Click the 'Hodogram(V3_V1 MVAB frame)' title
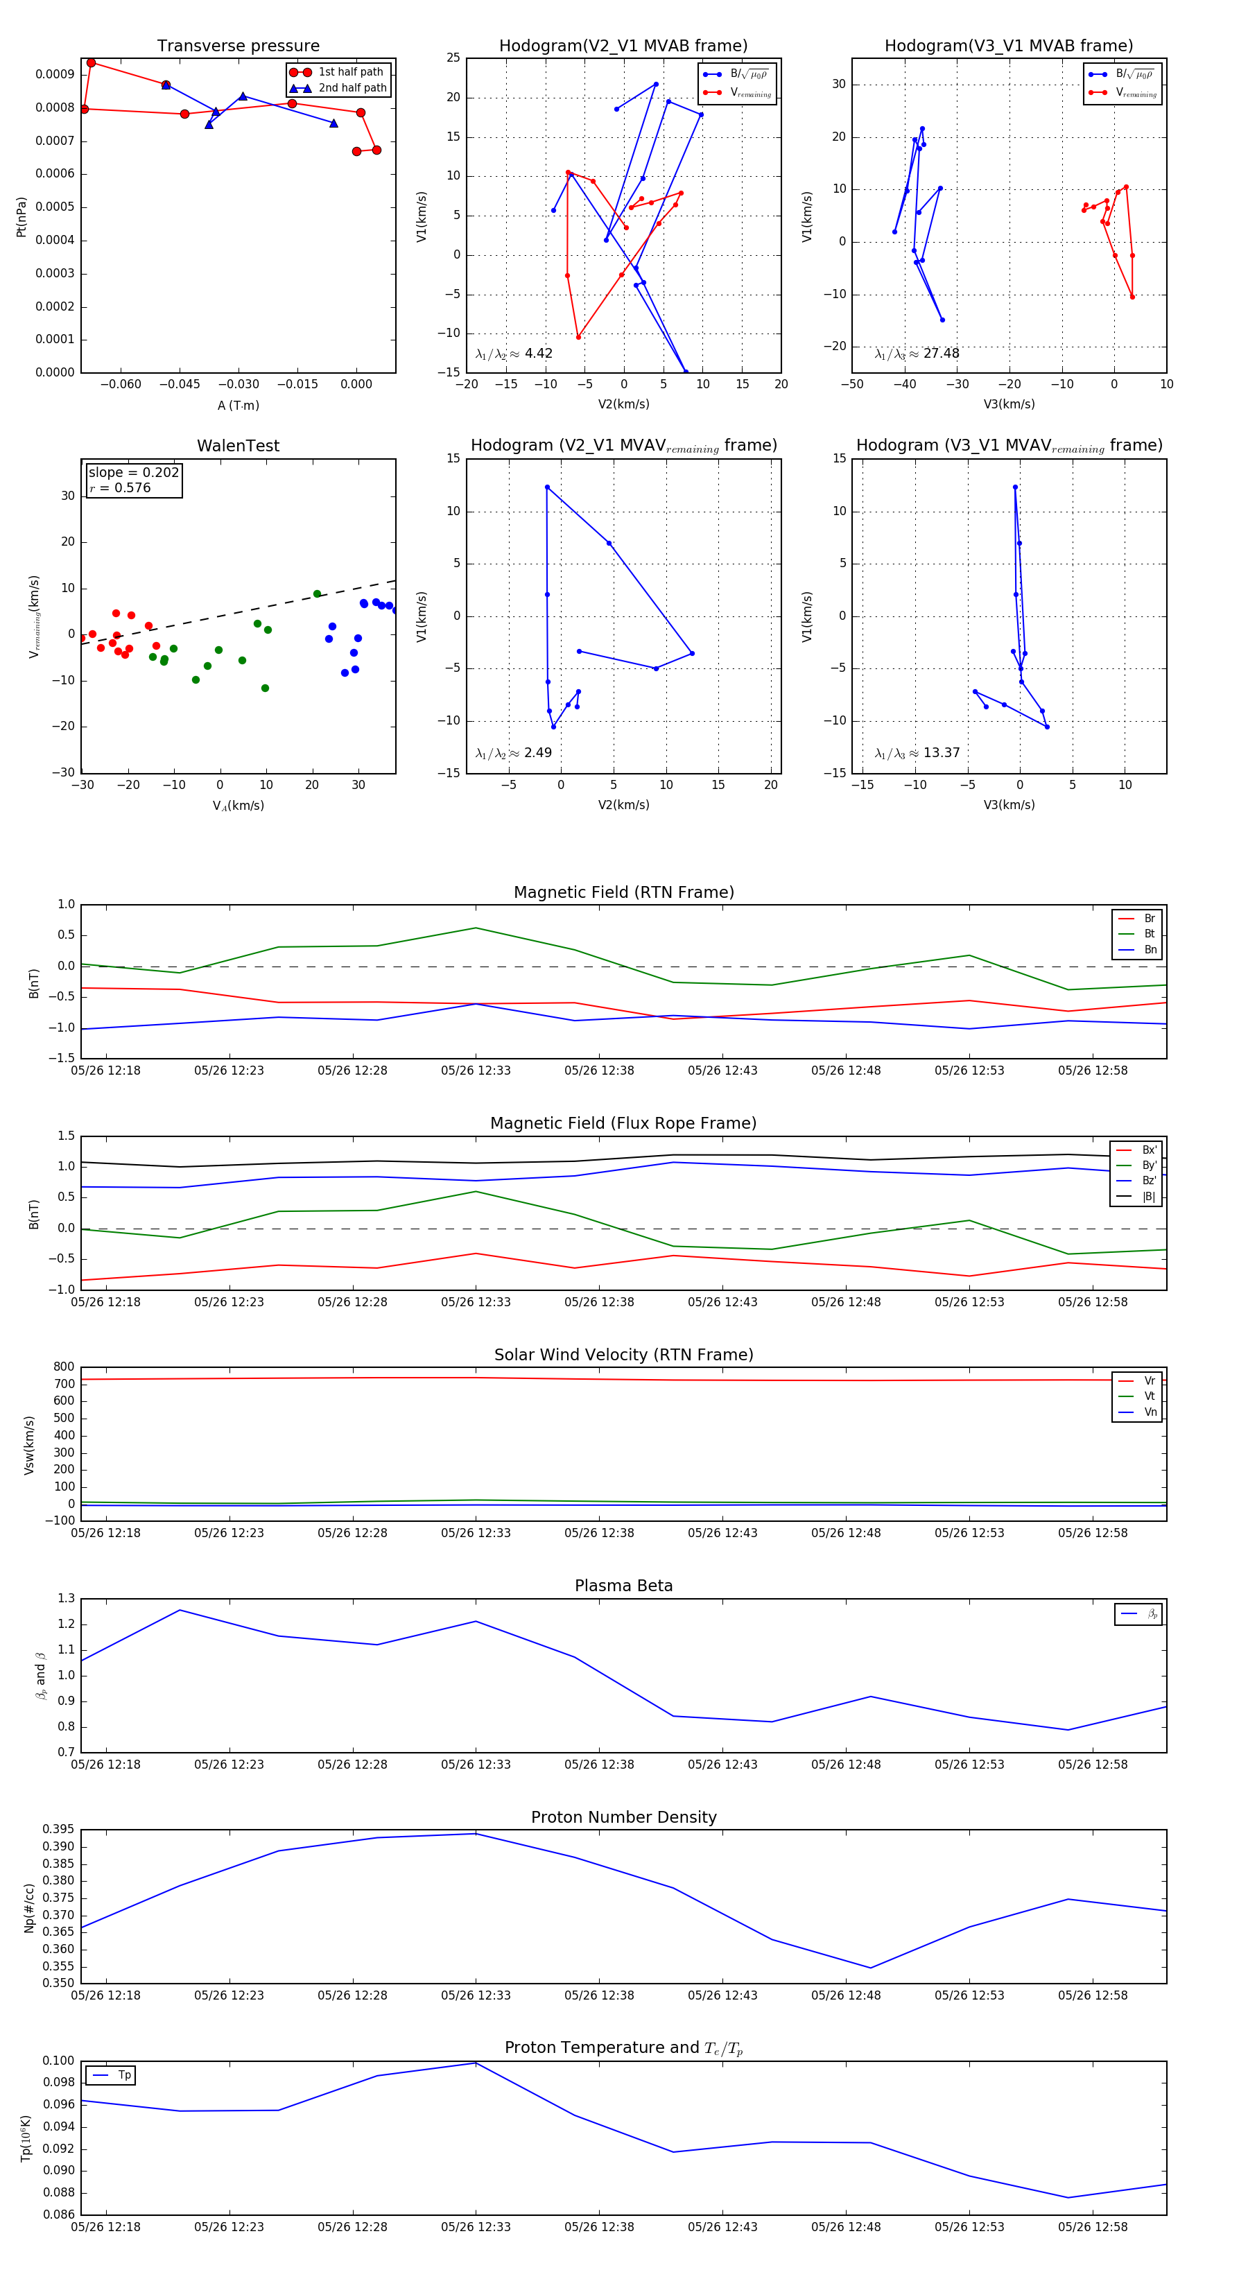This screenshot has height=2288, width=1248. [1009, 46]
